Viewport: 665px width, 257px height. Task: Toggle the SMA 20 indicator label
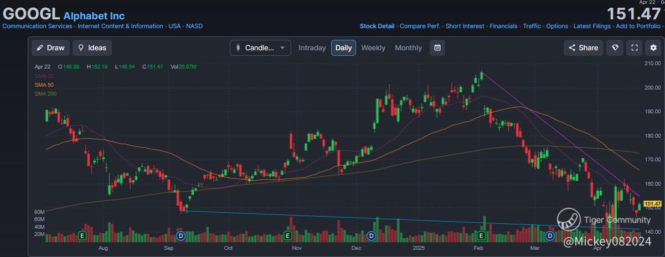[44, 76]
